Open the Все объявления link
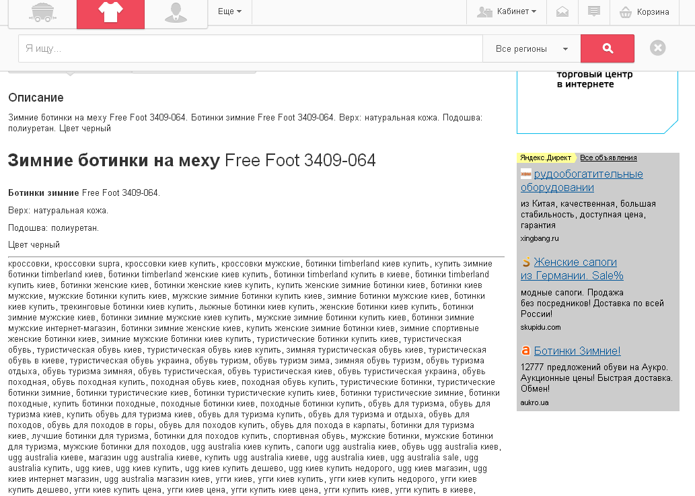This screenshot has width=695, height=496. (608, 157)
